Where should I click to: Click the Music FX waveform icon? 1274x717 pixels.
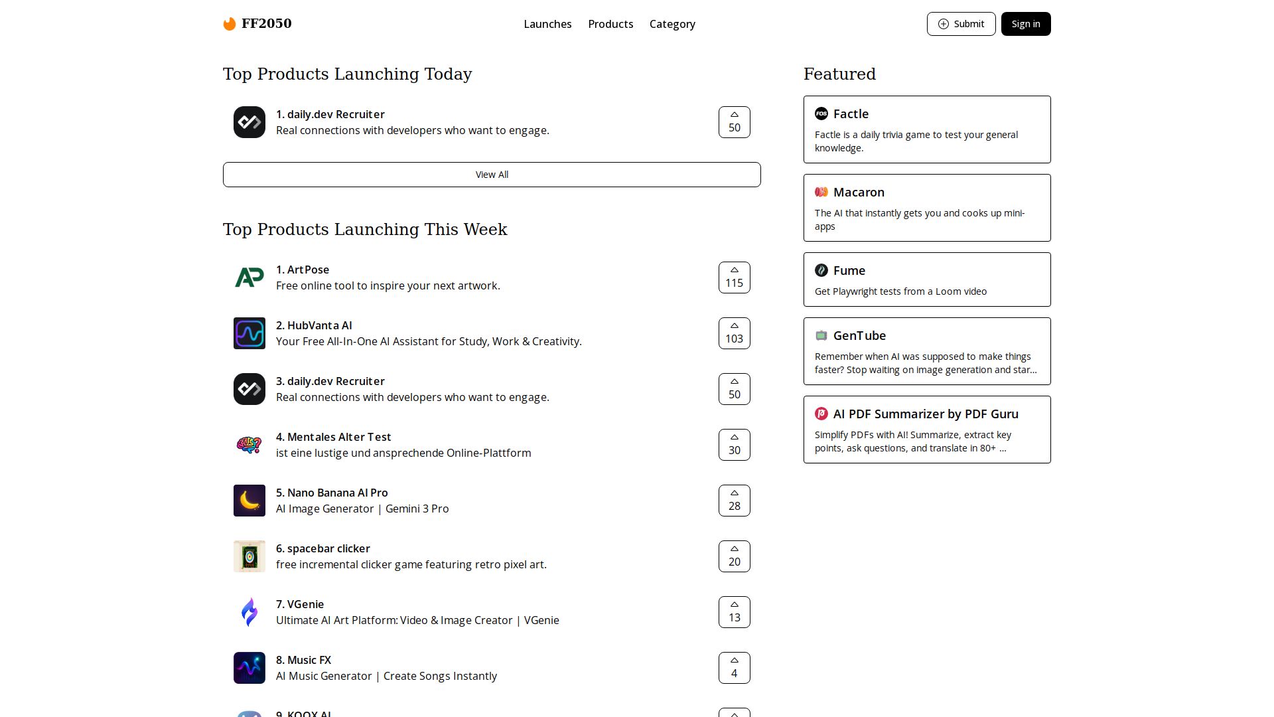(x=249, y=668)
